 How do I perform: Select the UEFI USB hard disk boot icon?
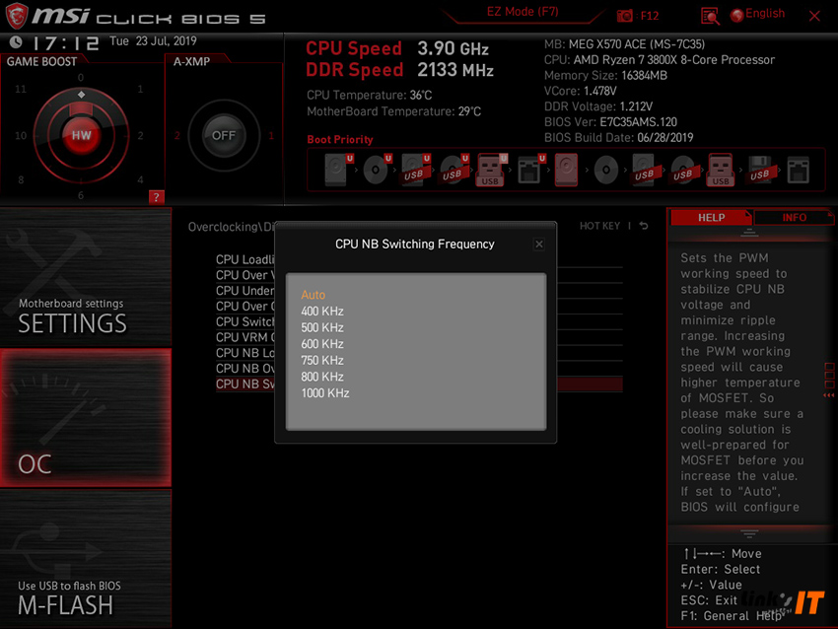(415, 170)
